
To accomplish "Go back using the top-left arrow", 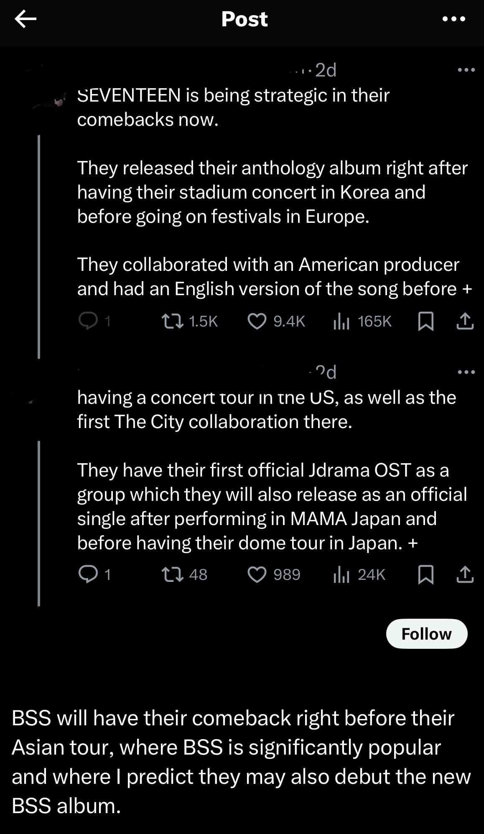I will tap(25, 19).
